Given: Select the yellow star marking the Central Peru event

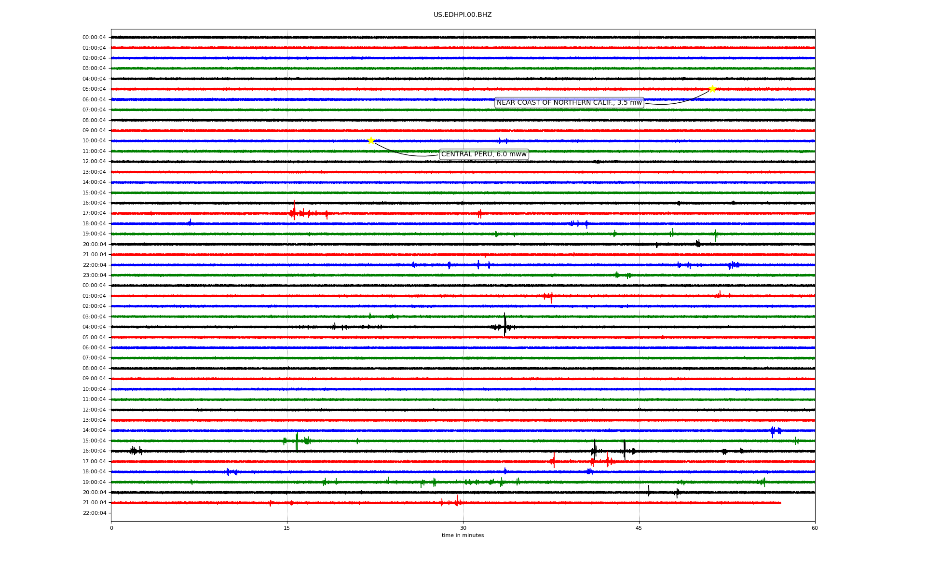Looking at the screenshot, I should pyautogui.click(x=371, y=140).
